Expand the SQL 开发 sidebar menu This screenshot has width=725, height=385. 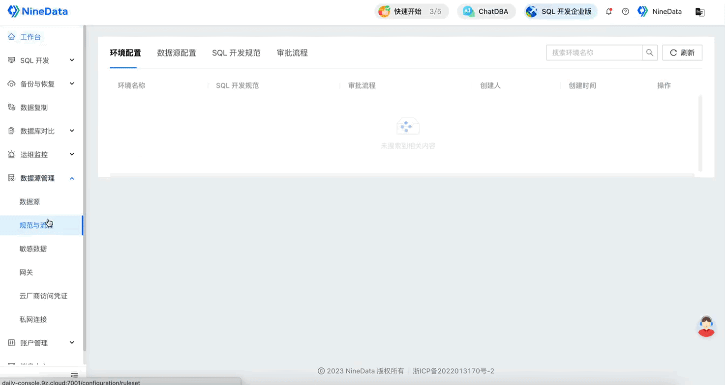[x=41, y=60]
